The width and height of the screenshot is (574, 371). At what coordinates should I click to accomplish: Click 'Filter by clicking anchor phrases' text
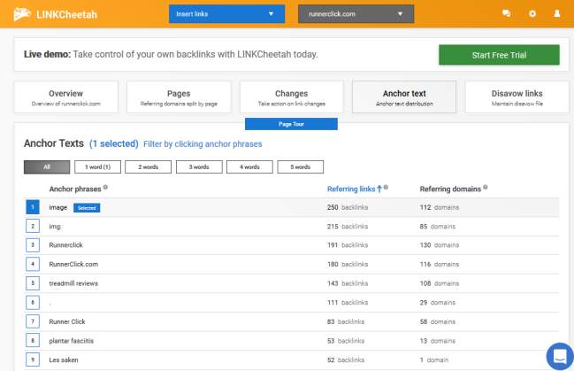coord(203,144)
